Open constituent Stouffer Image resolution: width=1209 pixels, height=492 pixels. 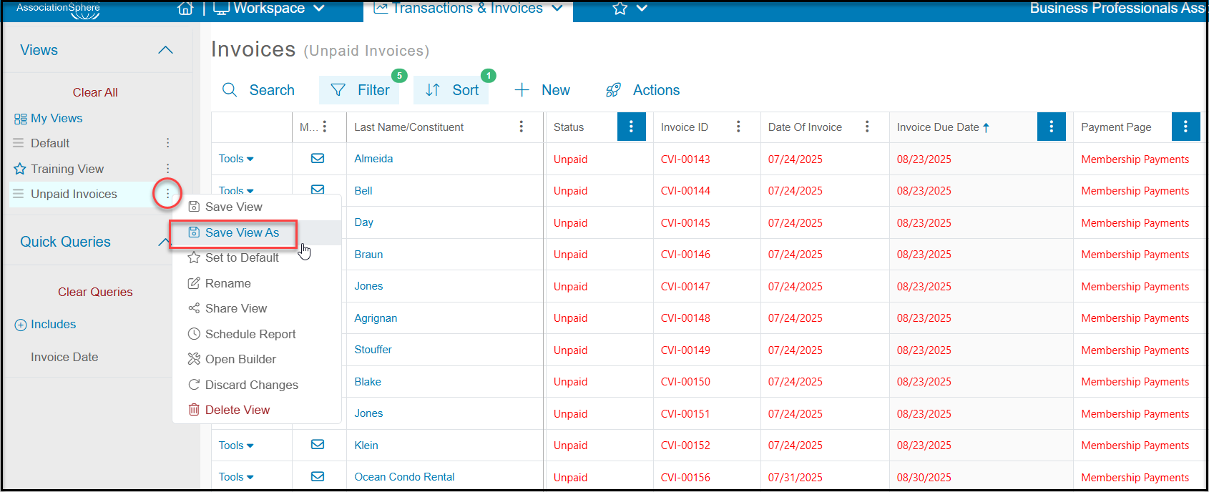pos(373,350)
